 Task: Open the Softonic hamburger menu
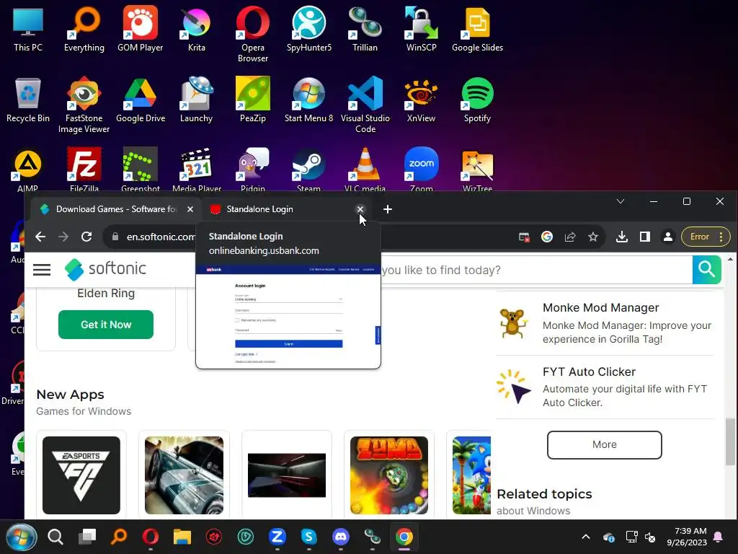coord(42,270)
